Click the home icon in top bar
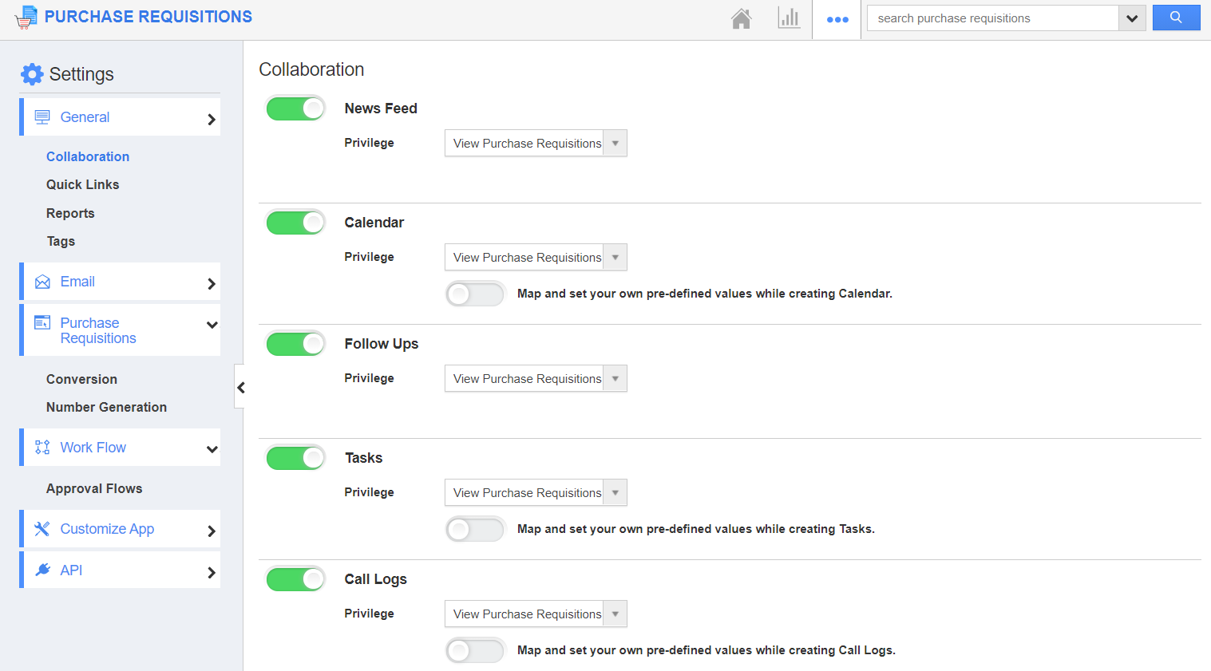The height and width of the screenshot is (671, 1211). pos(741,18)
